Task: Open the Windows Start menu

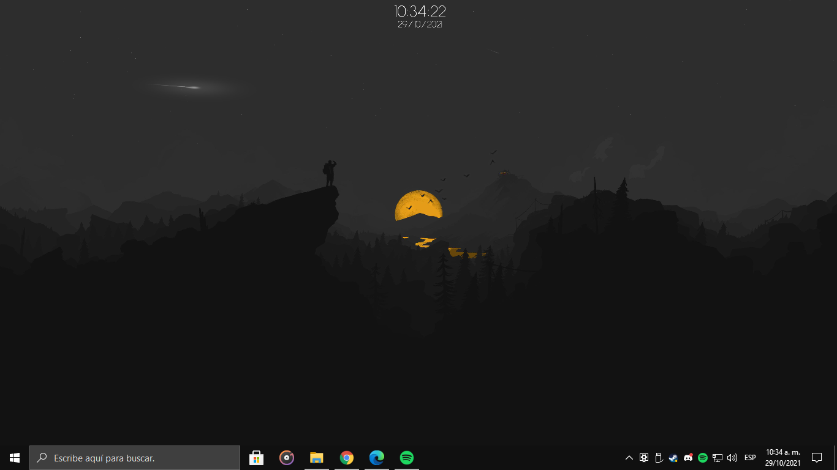Action: coord(15,458)
